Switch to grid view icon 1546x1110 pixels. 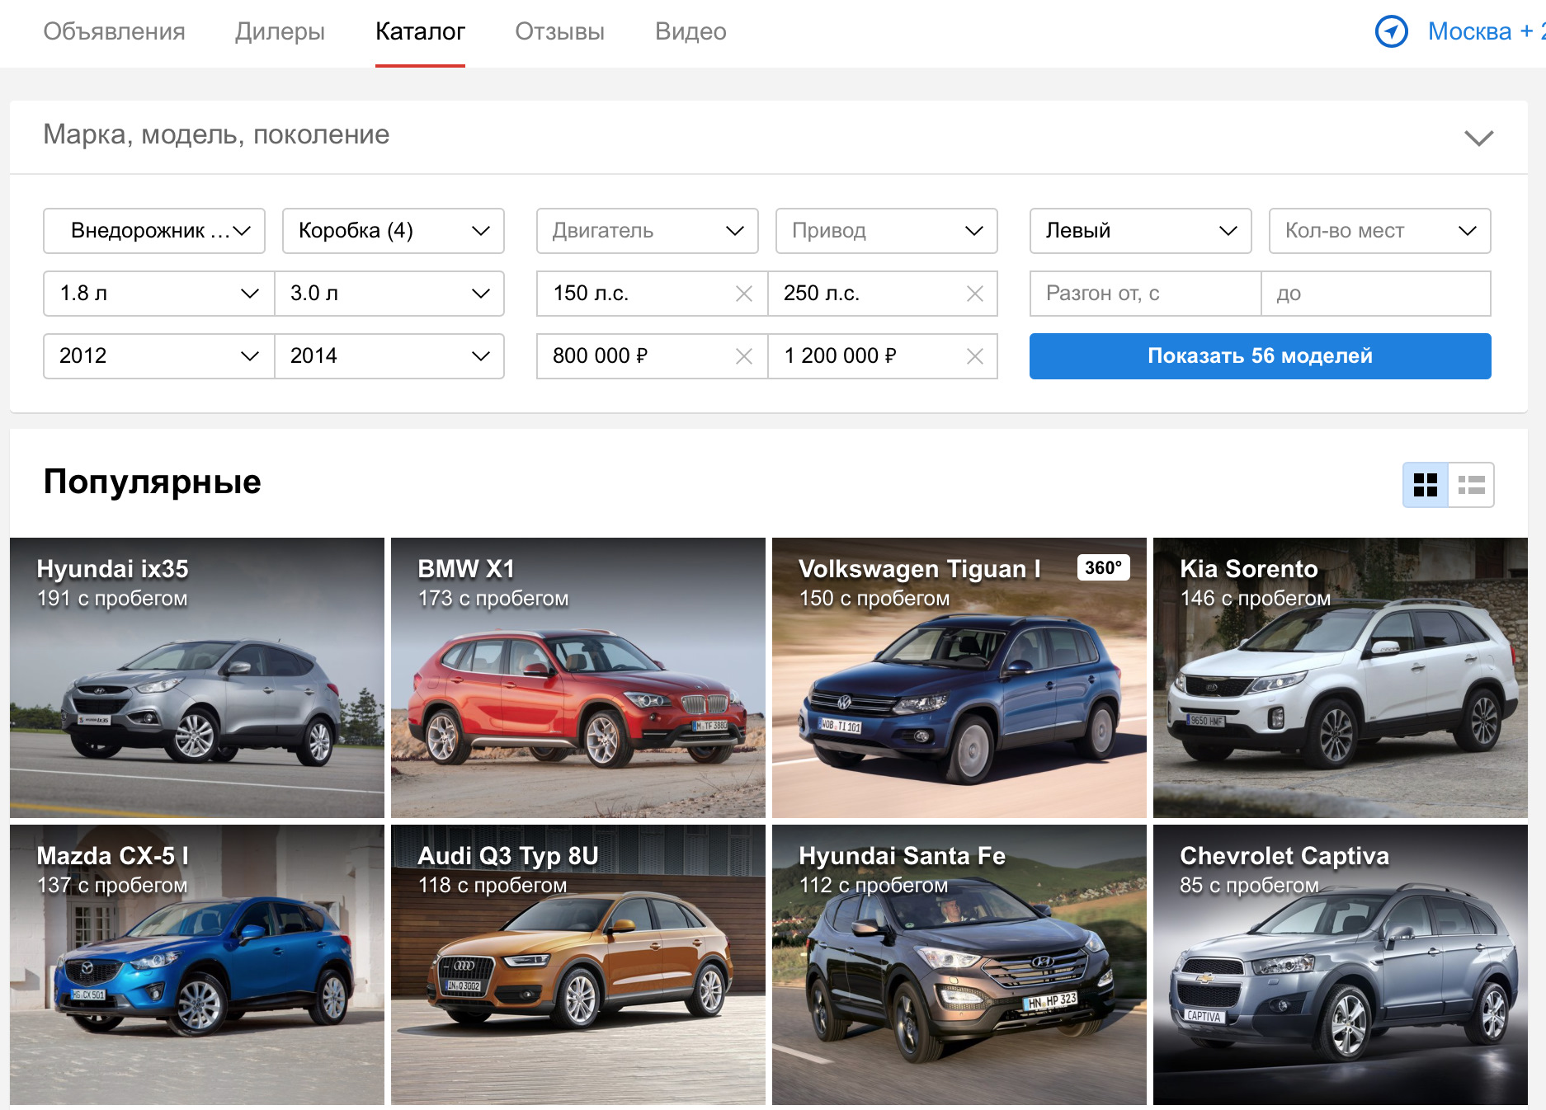click(x=1426, y=485)
